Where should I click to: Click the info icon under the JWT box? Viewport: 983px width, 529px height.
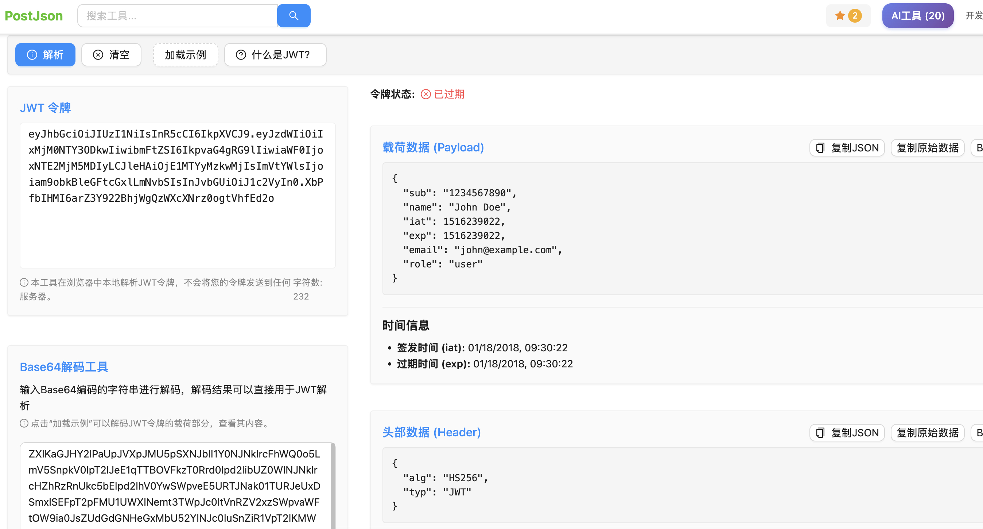[24, 282]
